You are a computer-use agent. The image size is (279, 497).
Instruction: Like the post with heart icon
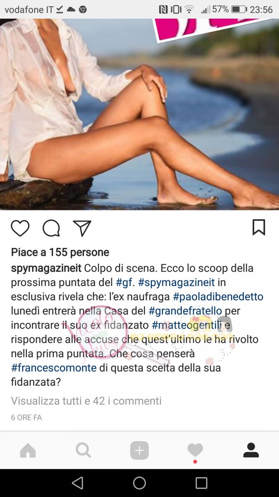(x=20, y=228)
